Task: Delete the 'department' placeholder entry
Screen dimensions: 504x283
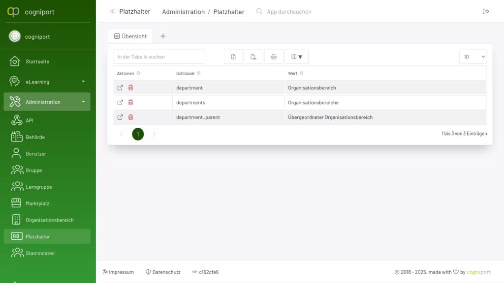Action: [131, 87]
